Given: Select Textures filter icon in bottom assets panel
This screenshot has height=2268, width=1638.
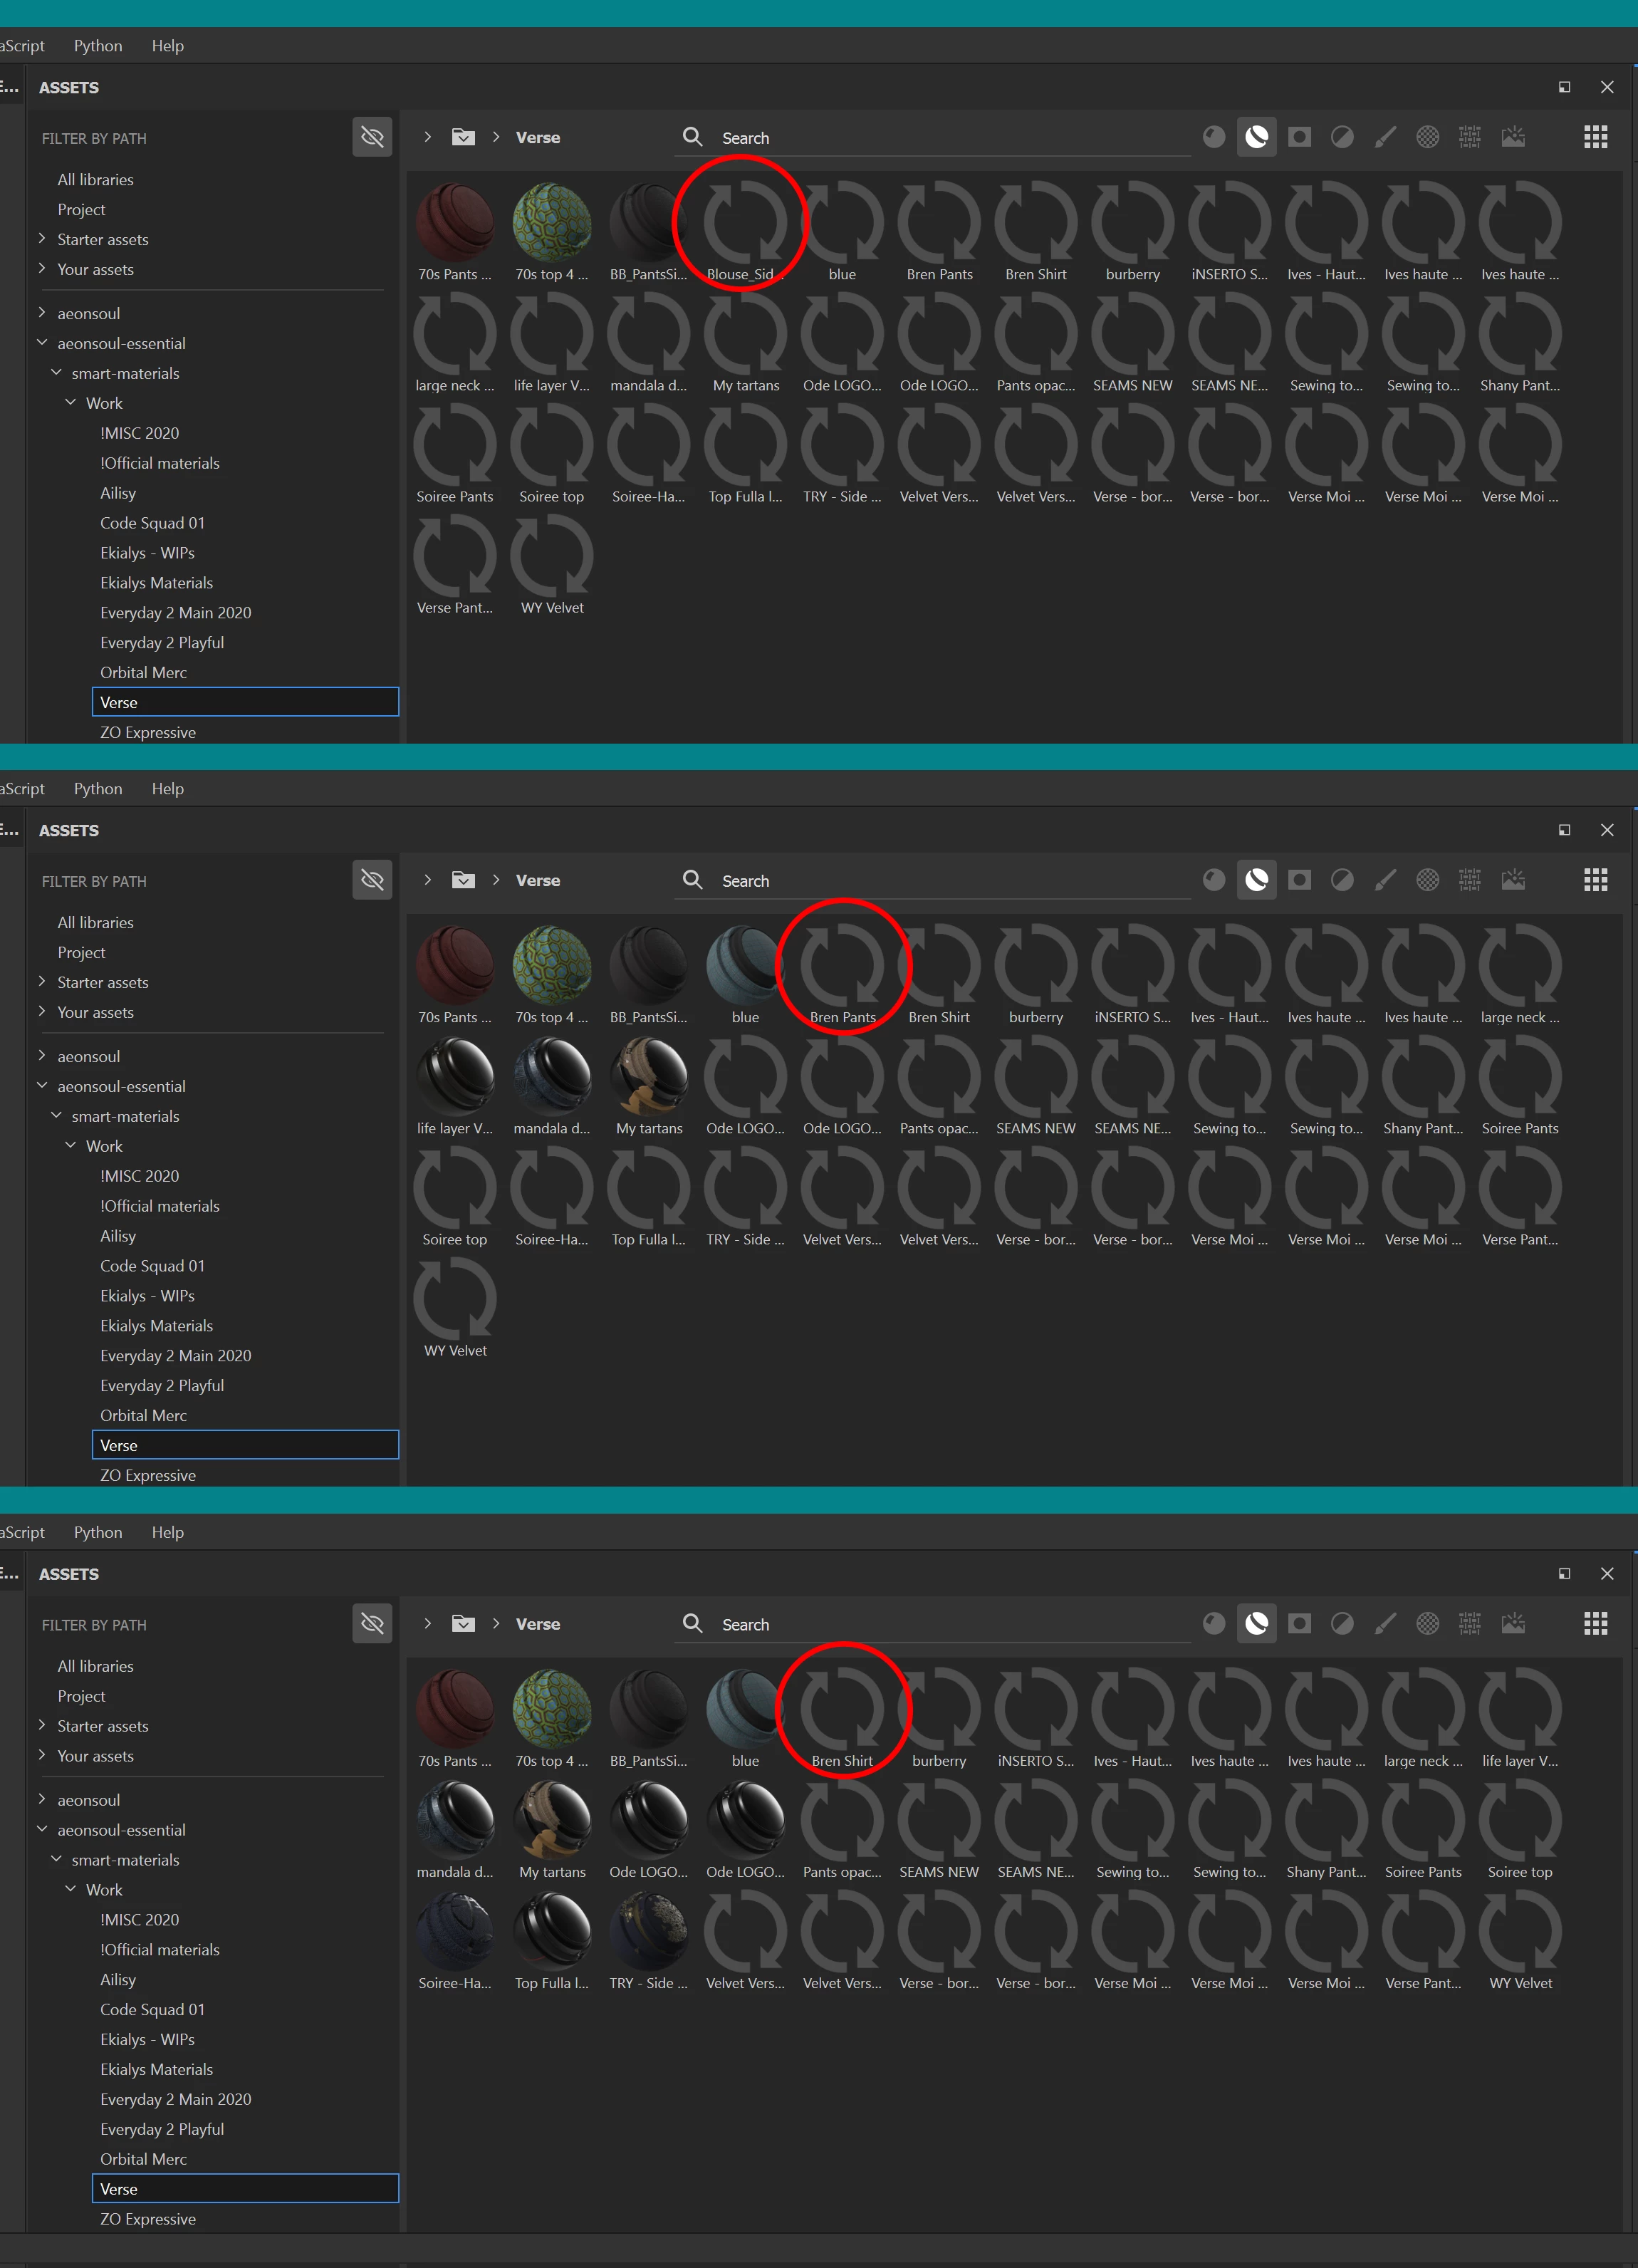Looking at the screenshot, I should point(1469,1624).
